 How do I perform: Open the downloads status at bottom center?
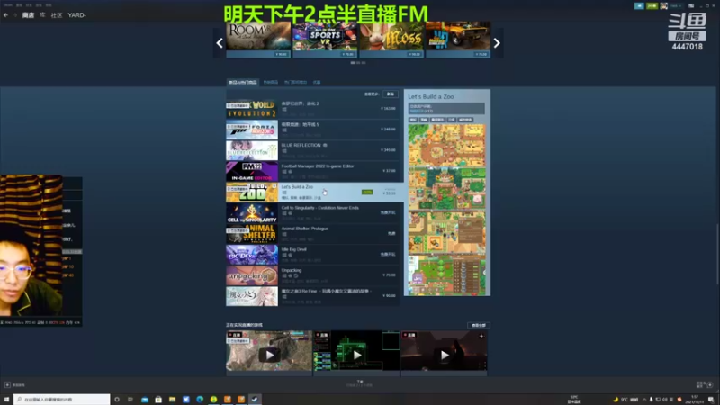(x=359, y=383)
